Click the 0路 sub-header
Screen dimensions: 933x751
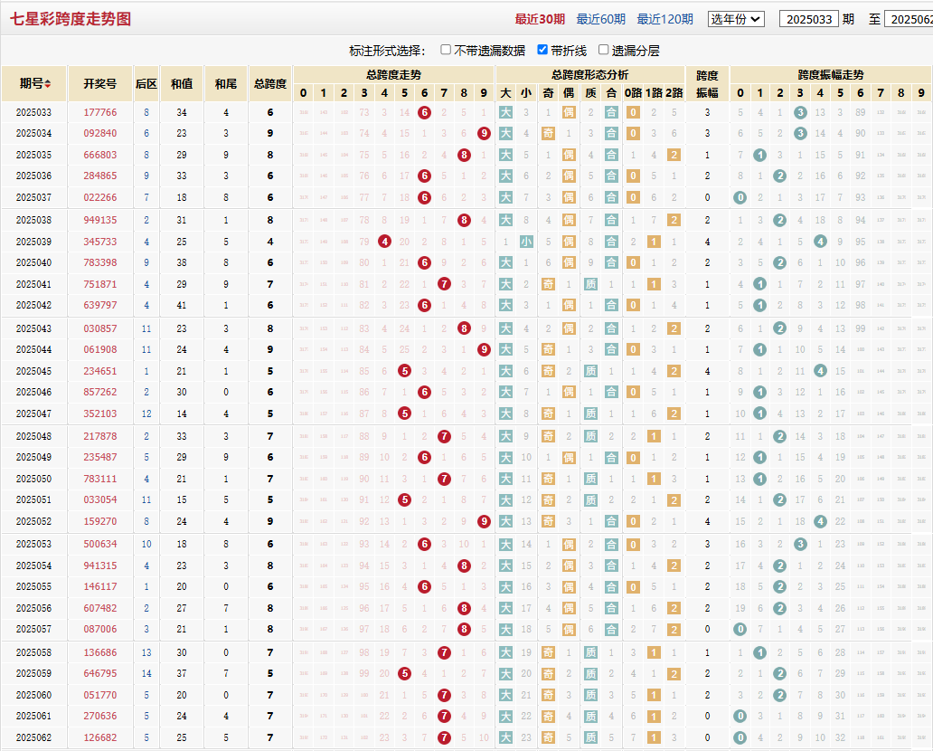[633, 93]
